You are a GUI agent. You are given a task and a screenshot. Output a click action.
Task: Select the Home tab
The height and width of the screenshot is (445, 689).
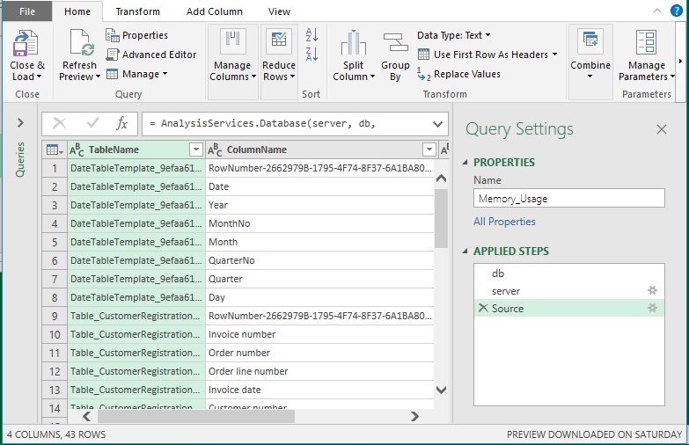point(77,11)
